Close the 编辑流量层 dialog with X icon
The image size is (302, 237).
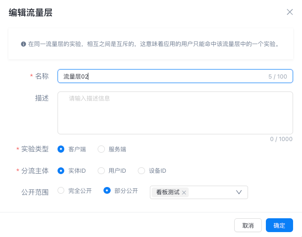click(x=290, y=12)
